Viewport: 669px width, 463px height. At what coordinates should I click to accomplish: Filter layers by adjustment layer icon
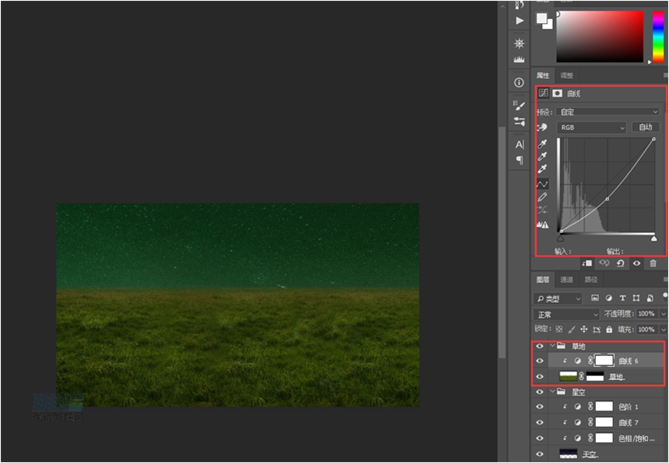click(609, 298)
